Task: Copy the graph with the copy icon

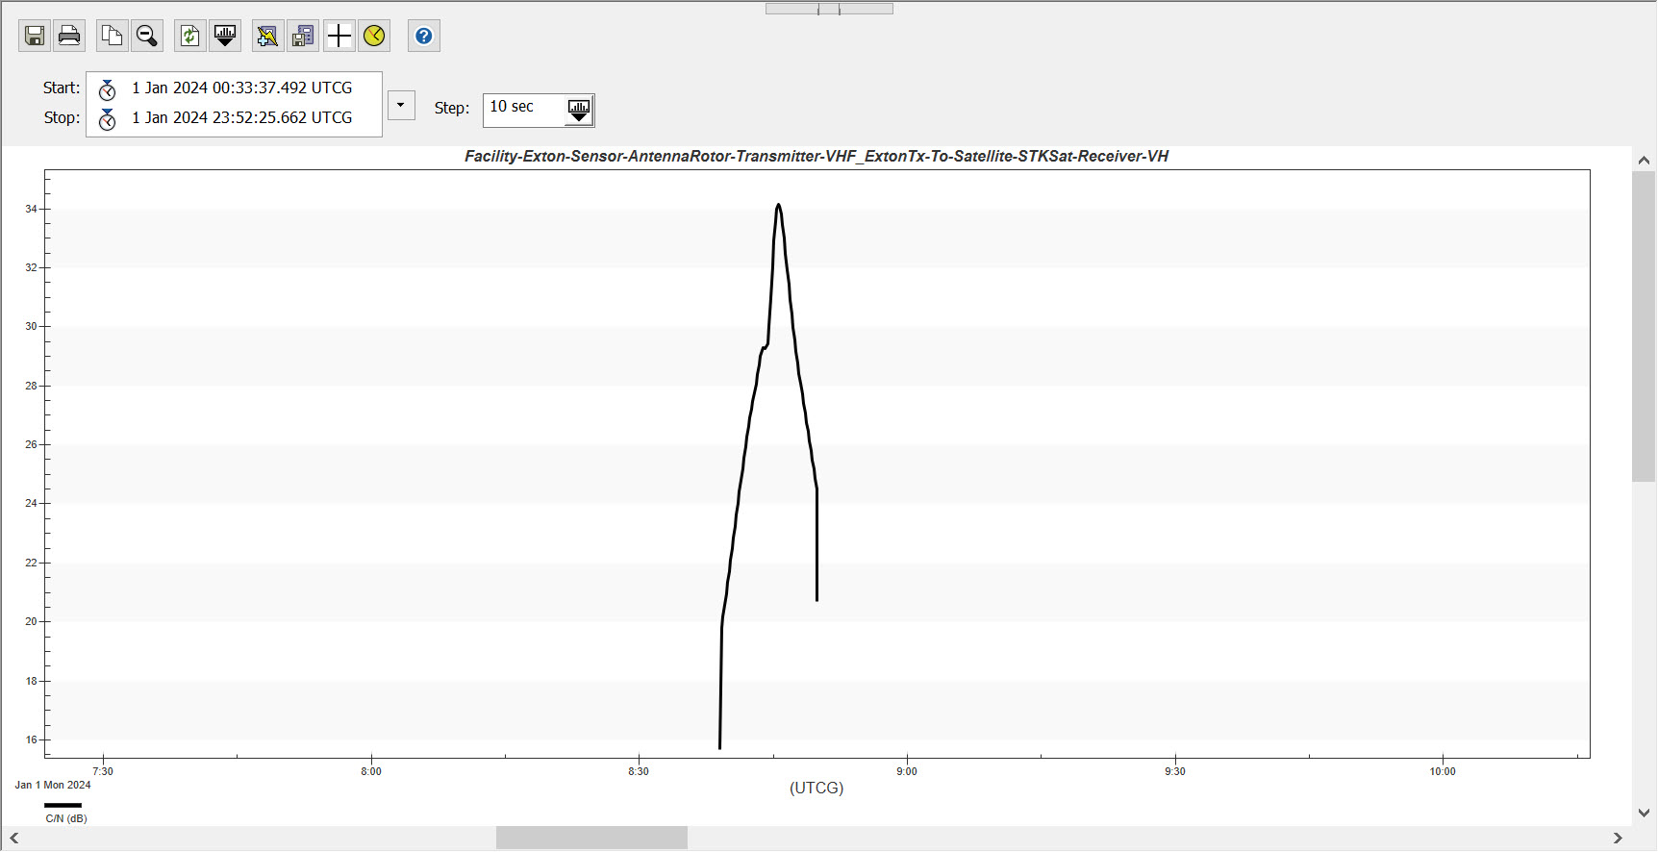Action: pyautogui.click(x=112, y=37)
